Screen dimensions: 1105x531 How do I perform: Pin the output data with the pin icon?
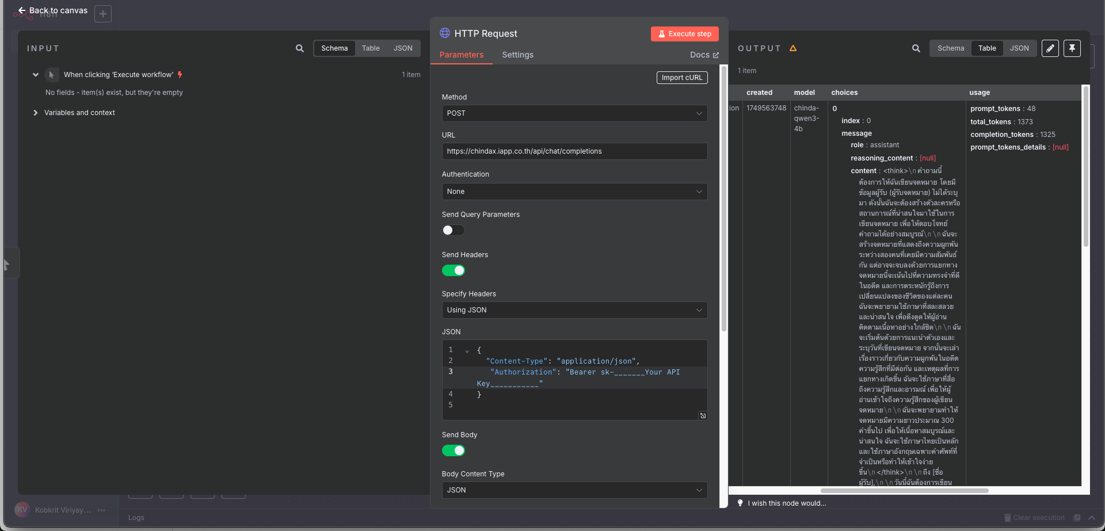[1072, 48]
